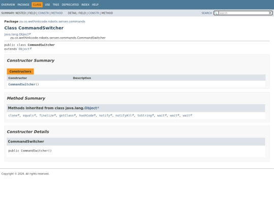Open CommandSwitcher() constructor link

click(22, 84)
